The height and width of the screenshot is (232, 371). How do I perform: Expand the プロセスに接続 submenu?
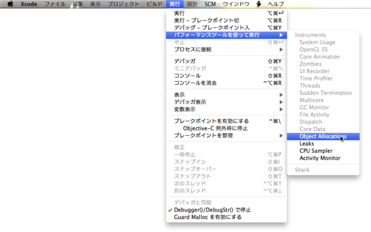coord(227,50)
